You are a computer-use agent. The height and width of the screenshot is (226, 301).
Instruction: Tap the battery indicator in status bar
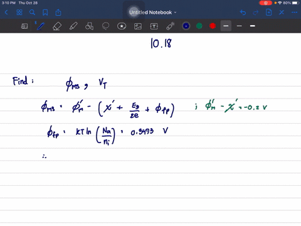[296, 3]
